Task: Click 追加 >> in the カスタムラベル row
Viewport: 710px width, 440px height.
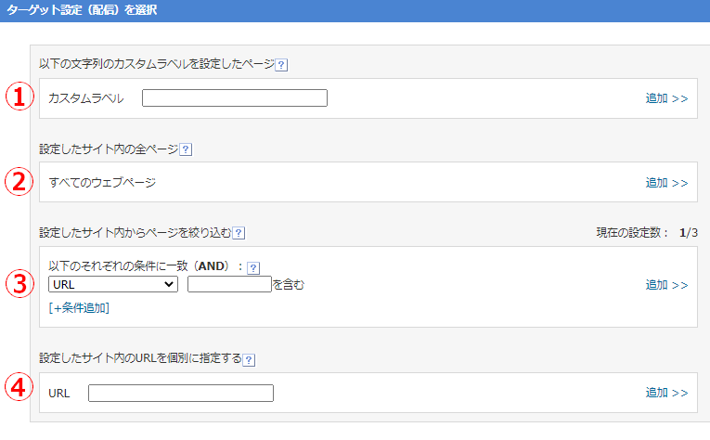Action: [666, 98]
